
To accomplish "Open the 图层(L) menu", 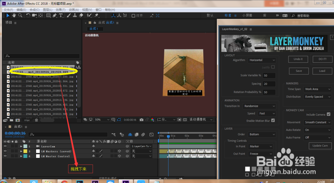I will coord(47,10).
